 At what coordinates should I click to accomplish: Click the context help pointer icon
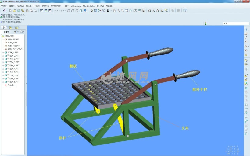(4, 10)
